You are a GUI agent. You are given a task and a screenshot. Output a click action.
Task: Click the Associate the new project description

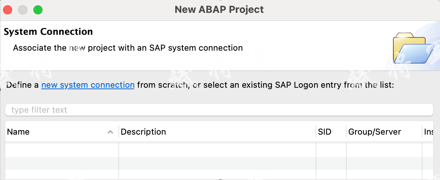pos(127,48)
